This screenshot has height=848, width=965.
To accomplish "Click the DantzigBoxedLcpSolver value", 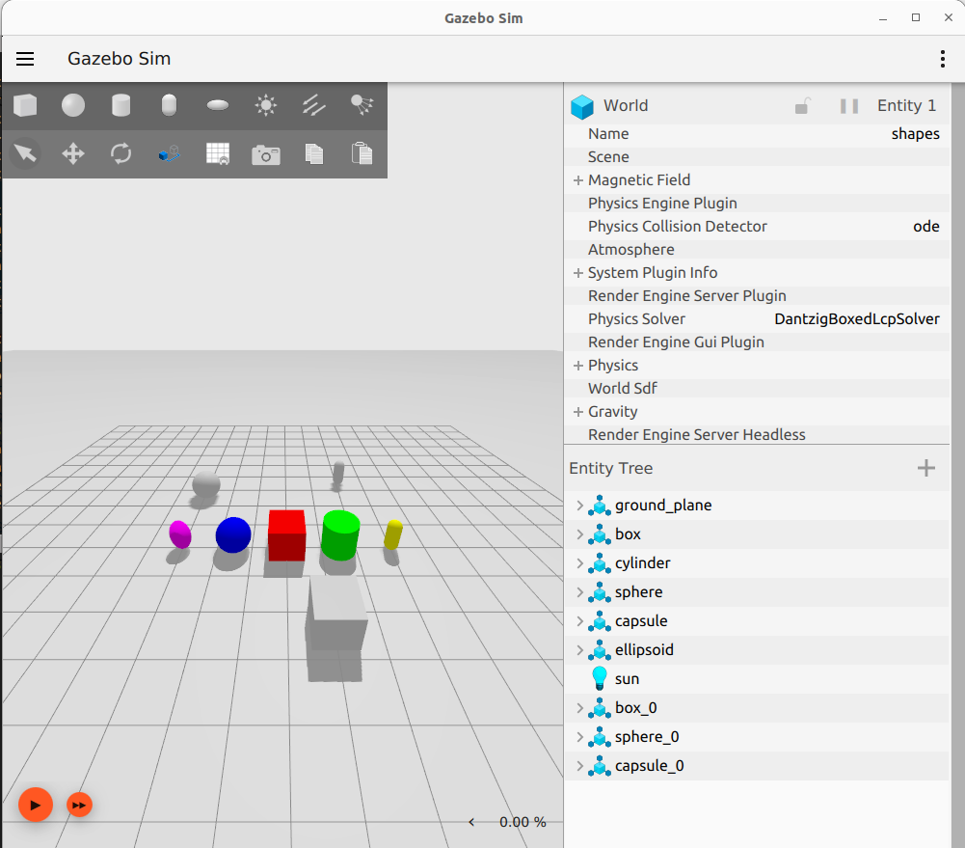I will point(857,319).
